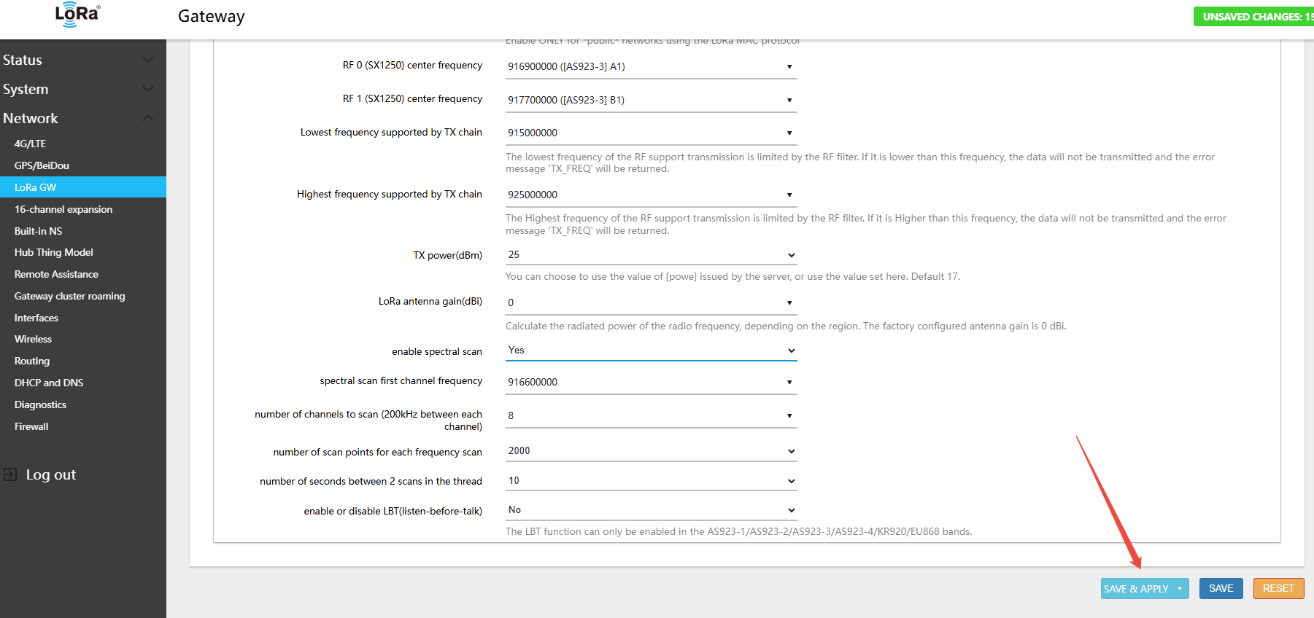Open the 16-channel expansion page

[x=63, y=209]
